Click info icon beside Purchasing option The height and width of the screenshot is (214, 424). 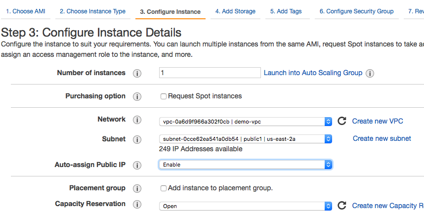(x=137, y=96)
